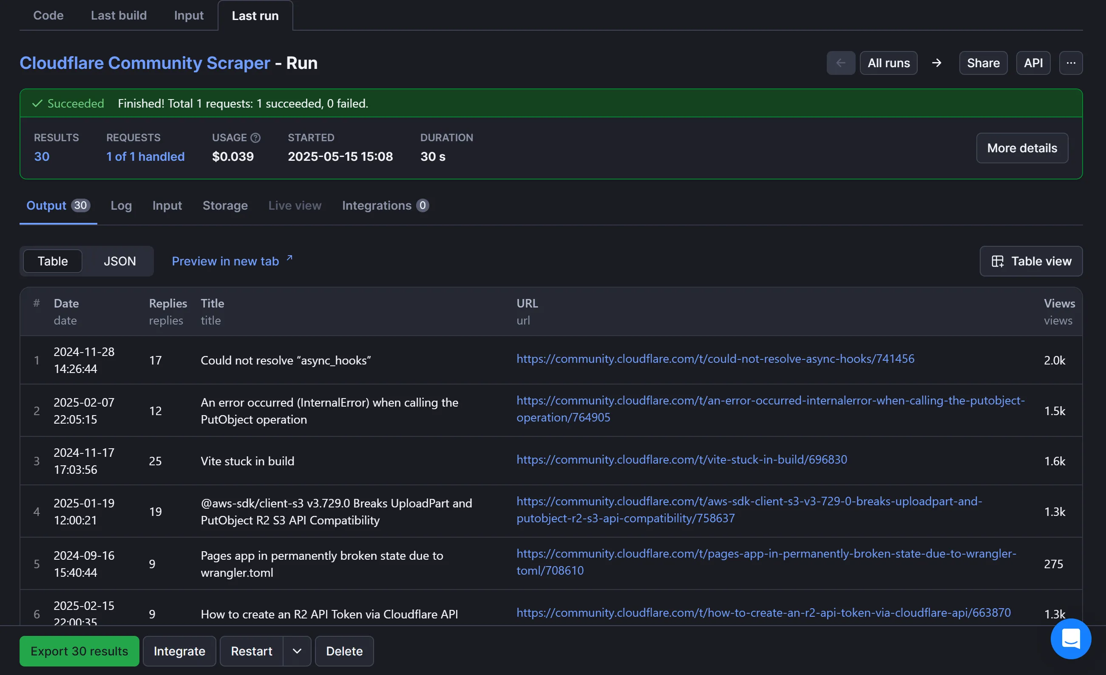Open the Last build tab

119,15
